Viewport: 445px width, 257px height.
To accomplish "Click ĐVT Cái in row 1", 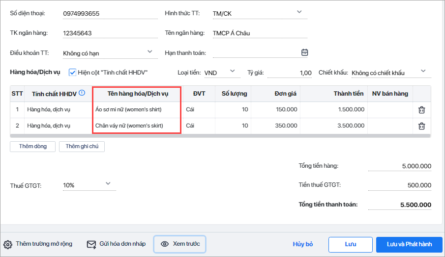I will tap(199, 109).
